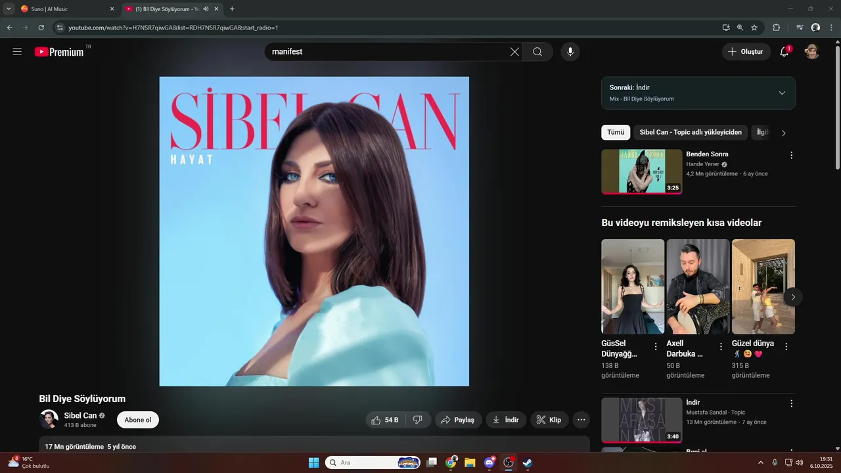Screen dimensions: 841x473
Task: Open Discord from the taskbar
Action: (x=489, y=462)
